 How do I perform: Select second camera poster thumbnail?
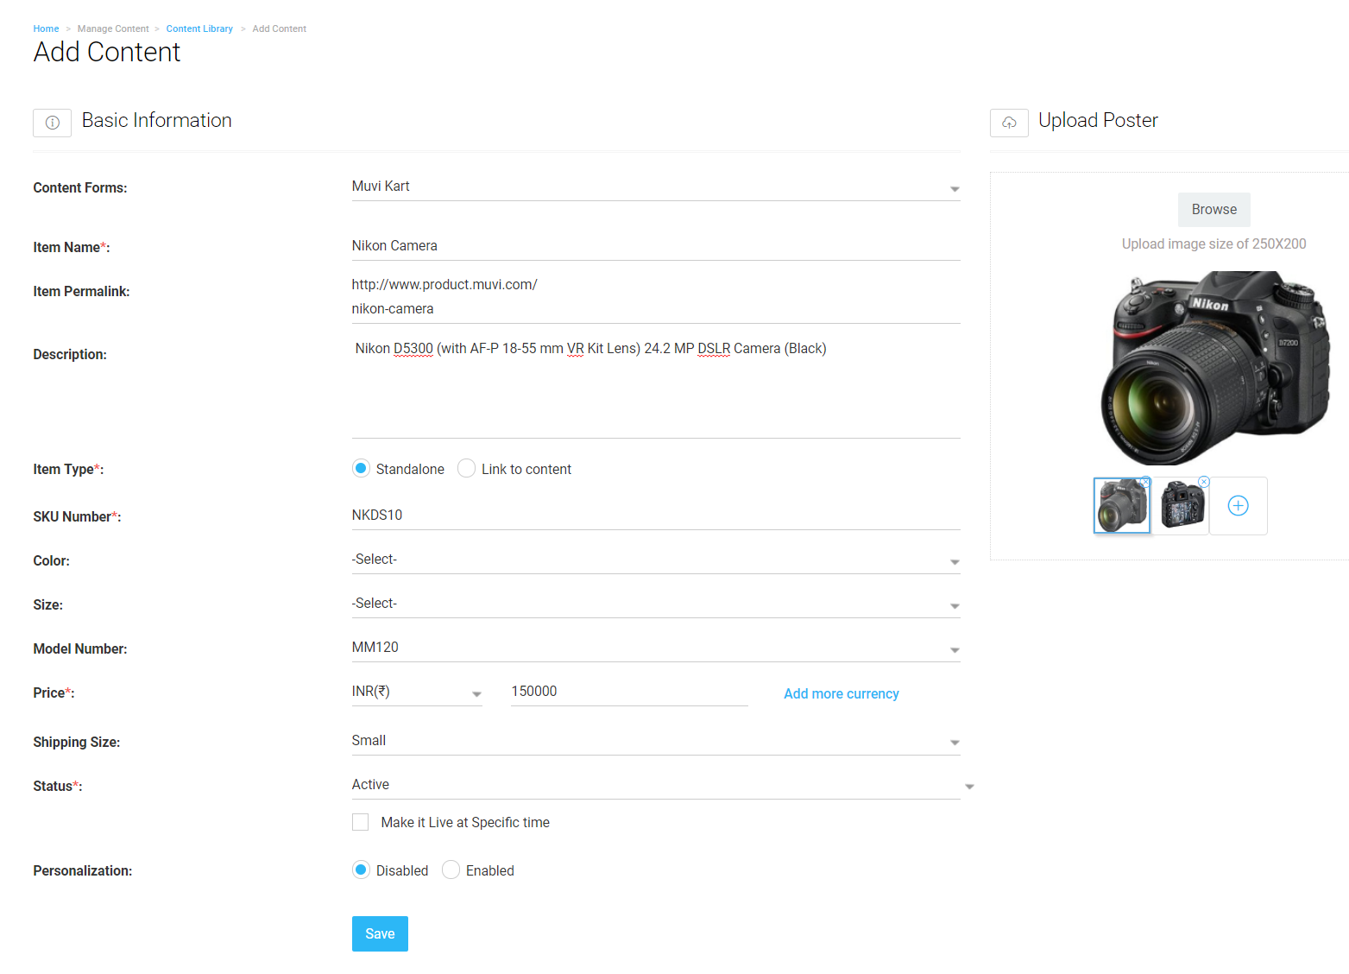[x=1181, y=506]
